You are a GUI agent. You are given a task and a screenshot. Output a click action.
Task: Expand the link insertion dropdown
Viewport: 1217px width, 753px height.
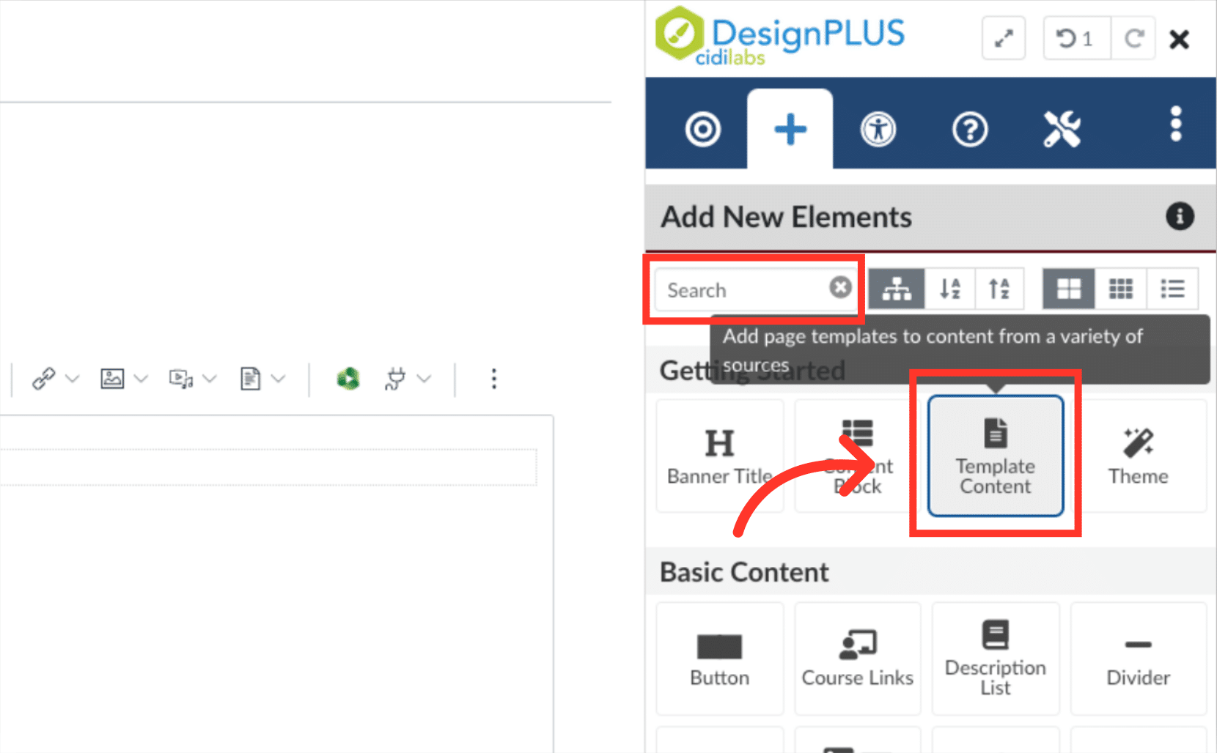tap(73, 379)
